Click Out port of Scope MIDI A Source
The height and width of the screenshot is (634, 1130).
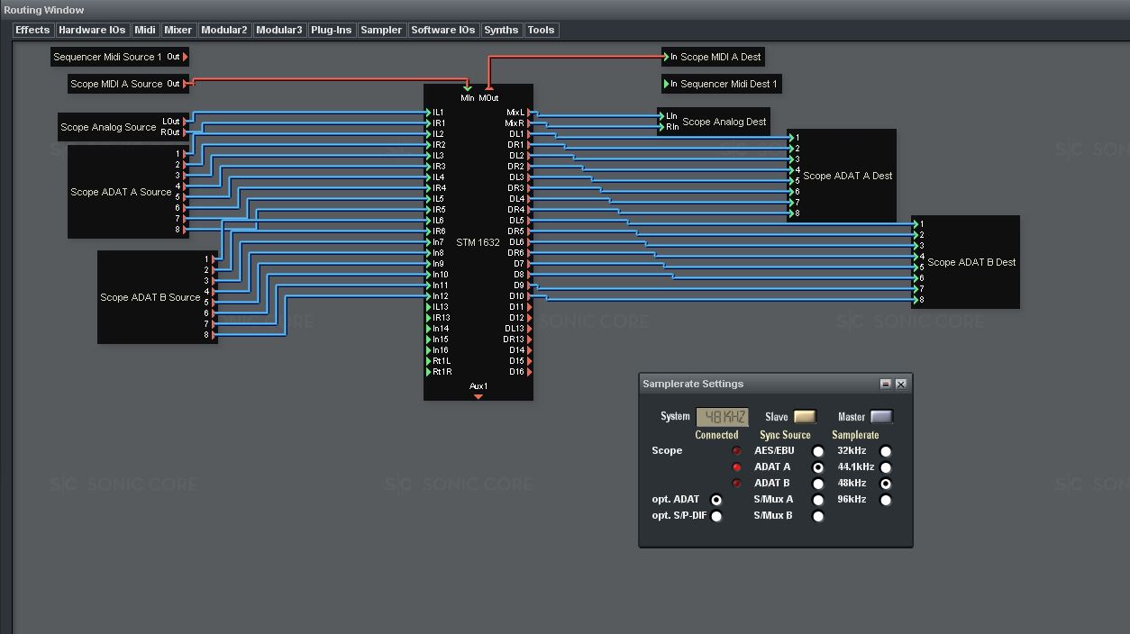(x=186, y=84)
